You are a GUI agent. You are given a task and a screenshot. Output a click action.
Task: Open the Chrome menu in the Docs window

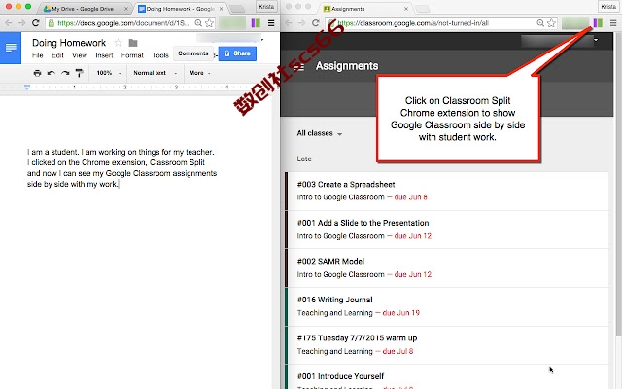(x=271, y=23)
